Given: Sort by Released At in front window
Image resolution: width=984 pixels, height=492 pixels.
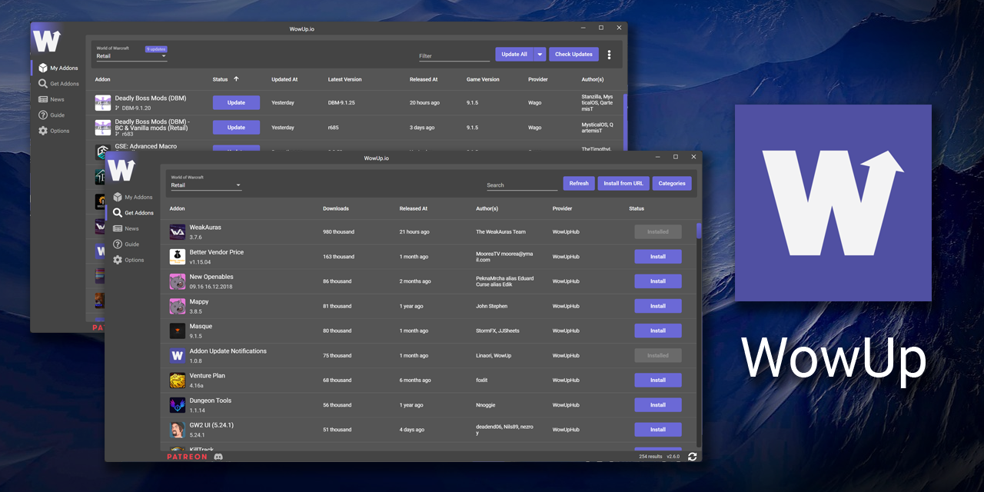Looking at the screenshot, I should (x=414, y=208).
